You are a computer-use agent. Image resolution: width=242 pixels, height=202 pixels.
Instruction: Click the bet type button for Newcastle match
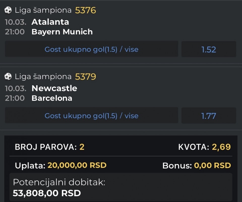click(92, 116)
